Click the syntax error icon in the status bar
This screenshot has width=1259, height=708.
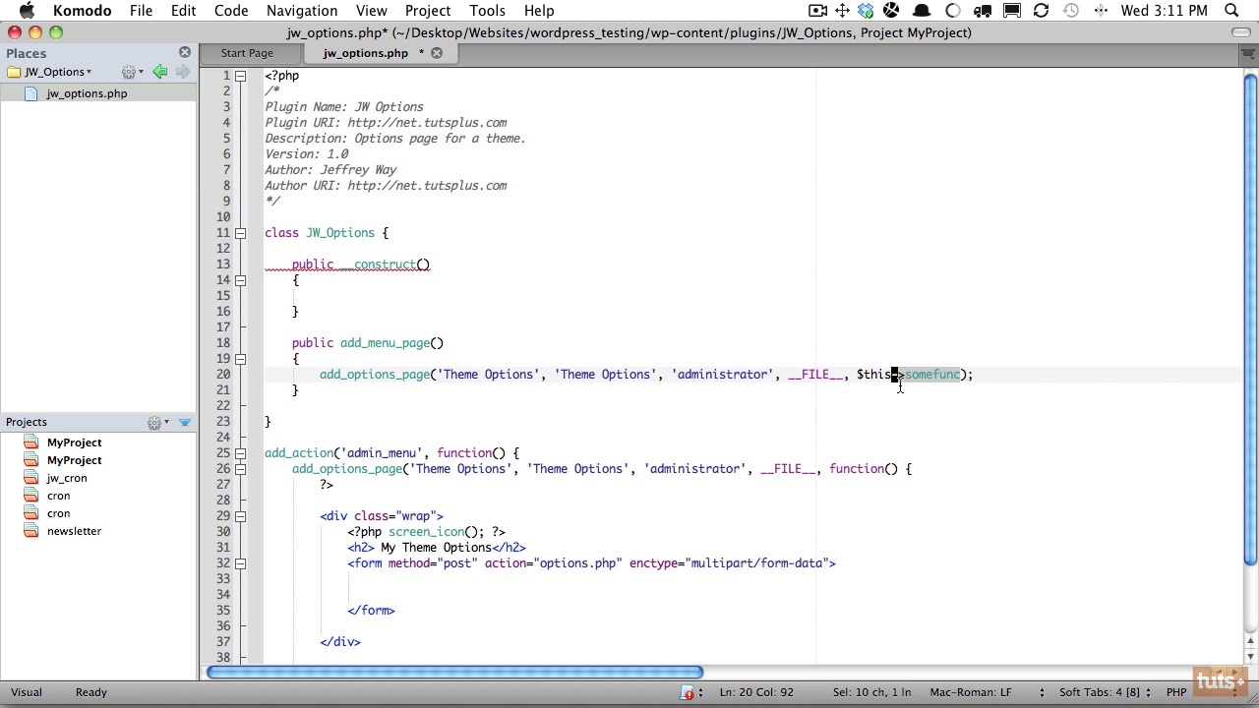point(688,692)
